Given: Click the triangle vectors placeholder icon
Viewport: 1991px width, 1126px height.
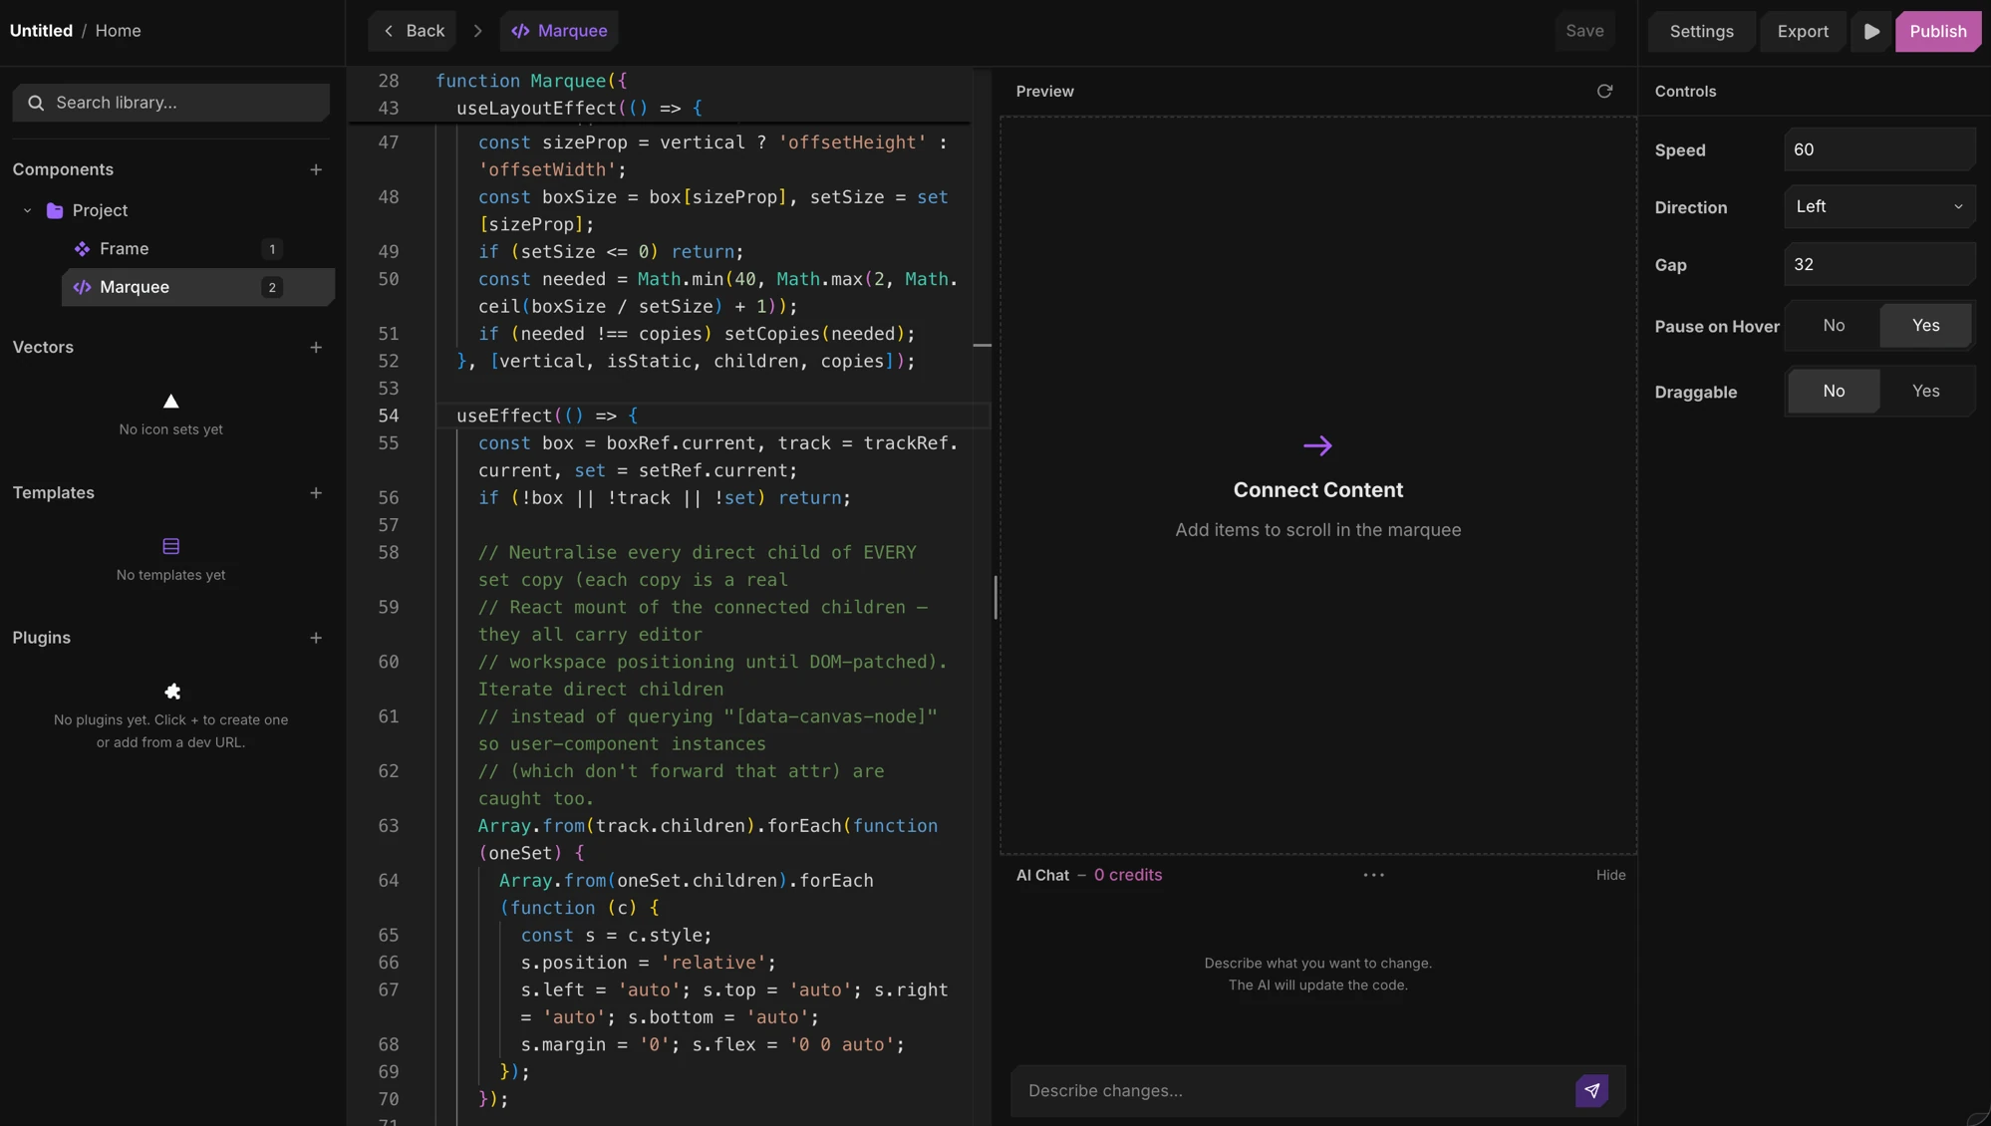Looking at the screenshot, I should [x=170, y=401].
